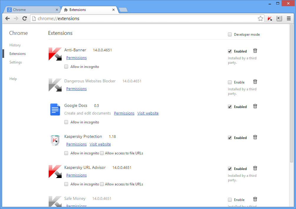Click the Kaspersky Protection extension name
296x209 pixels.
83,136
